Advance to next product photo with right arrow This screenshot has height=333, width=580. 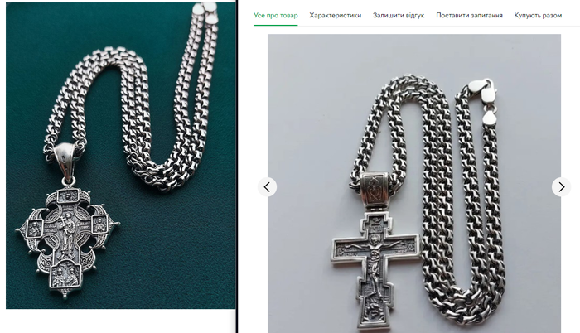coord(561,186)
